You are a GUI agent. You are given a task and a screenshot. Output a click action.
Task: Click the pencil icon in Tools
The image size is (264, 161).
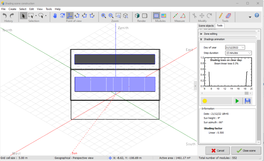(x=221, y=16)
